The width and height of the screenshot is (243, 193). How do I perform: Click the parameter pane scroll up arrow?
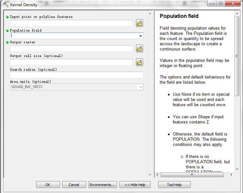click(x=150, y=14)
